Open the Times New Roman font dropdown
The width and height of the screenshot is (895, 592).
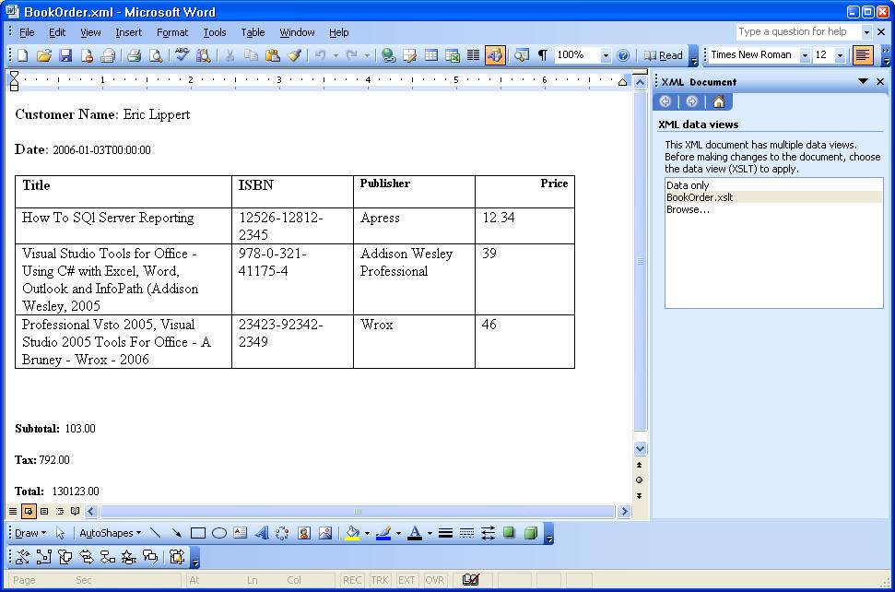(x=805, y=55)
